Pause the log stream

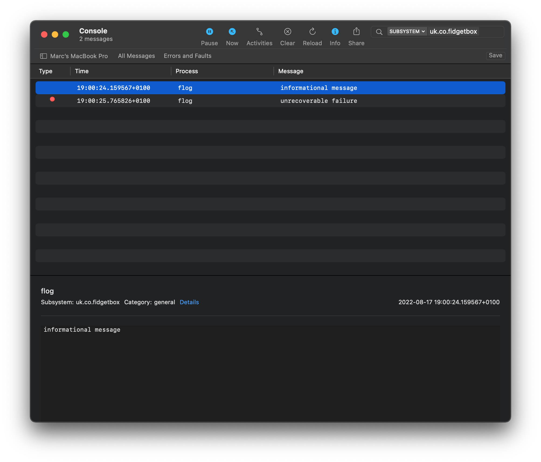209,32
